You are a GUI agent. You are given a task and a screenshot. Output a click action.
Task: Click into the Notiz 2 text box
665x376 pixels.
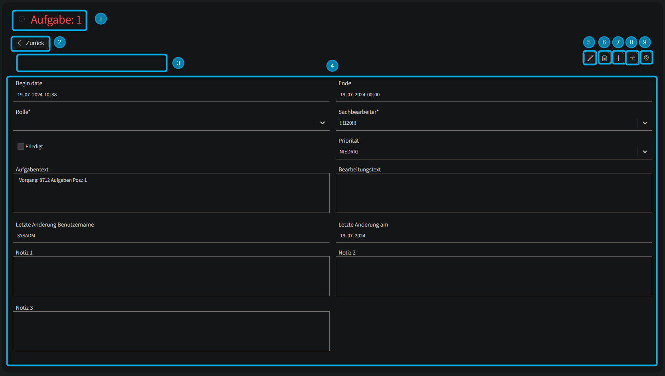pos(493,276)
